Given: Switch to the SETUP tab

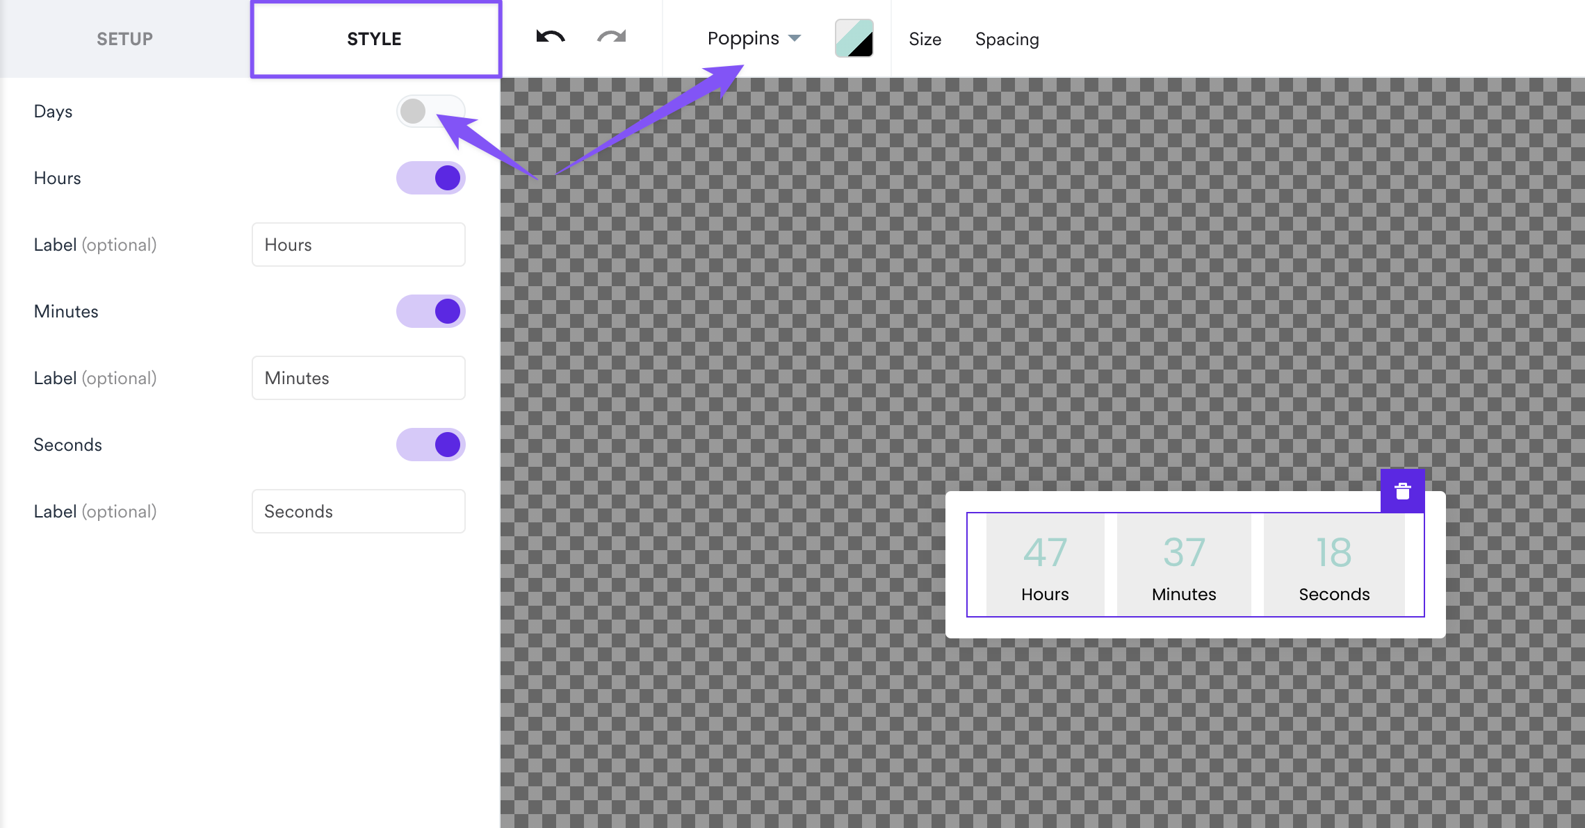Looking at the screenshot, I should point(125,39).
